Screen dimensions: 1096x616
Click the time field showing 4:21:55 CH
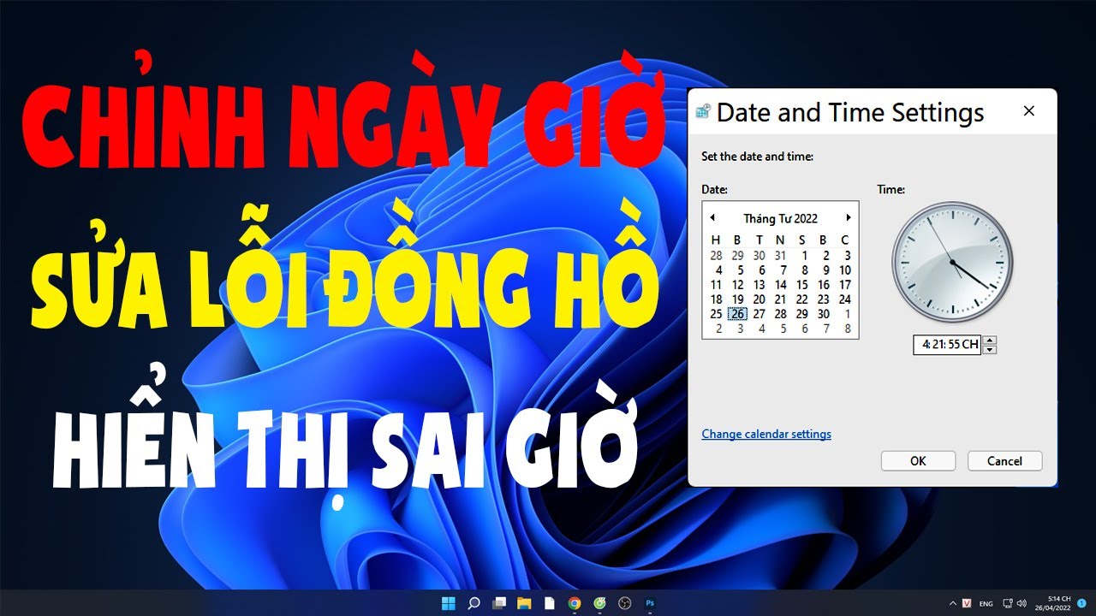947,345
